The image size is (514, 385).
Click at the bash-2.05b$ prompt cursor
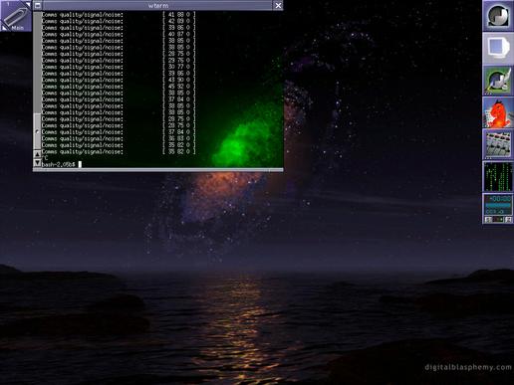(x=80, y=164)
